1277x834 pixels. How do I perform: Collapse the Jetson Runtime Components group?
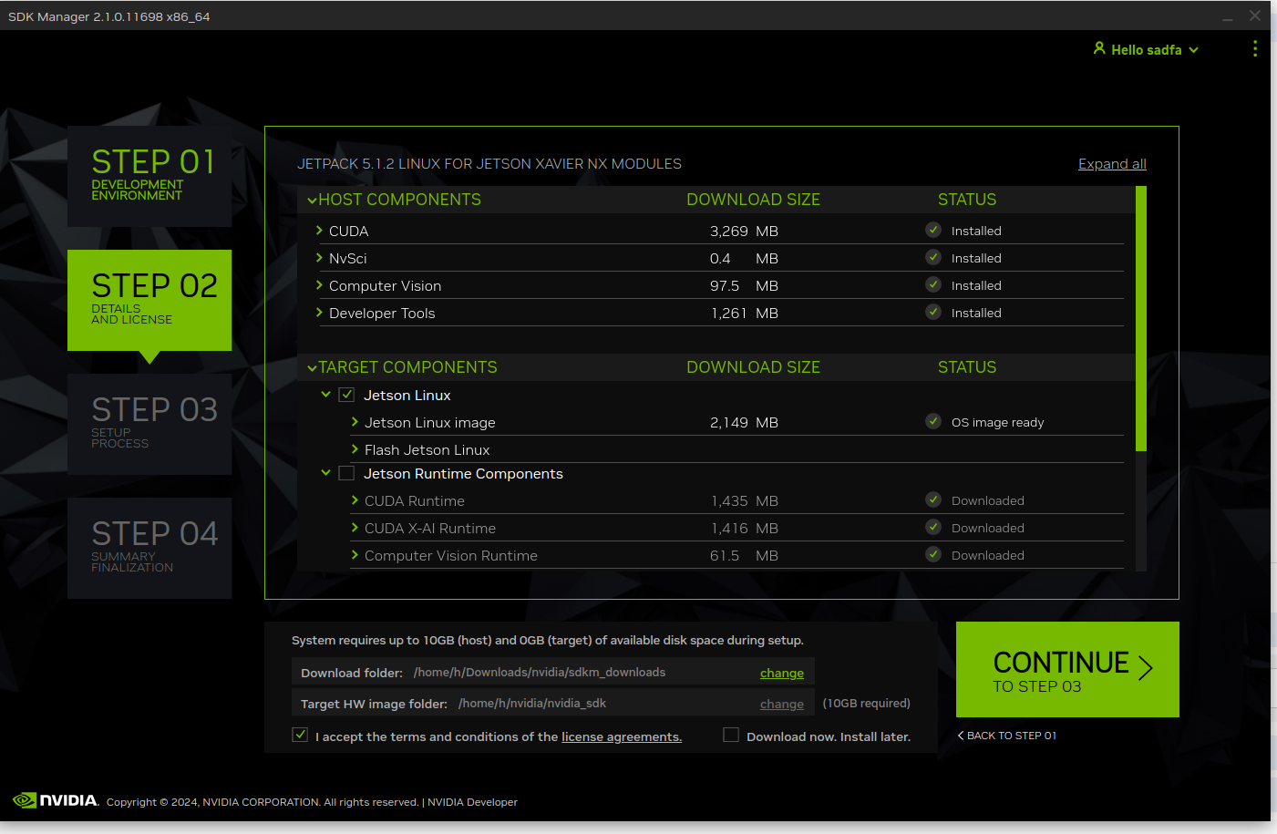click(325, 473)
